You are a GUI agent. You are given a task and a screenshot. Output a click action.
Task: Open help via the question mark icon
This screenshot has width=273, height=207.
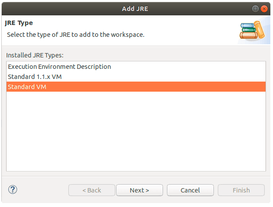coord(13,190)
